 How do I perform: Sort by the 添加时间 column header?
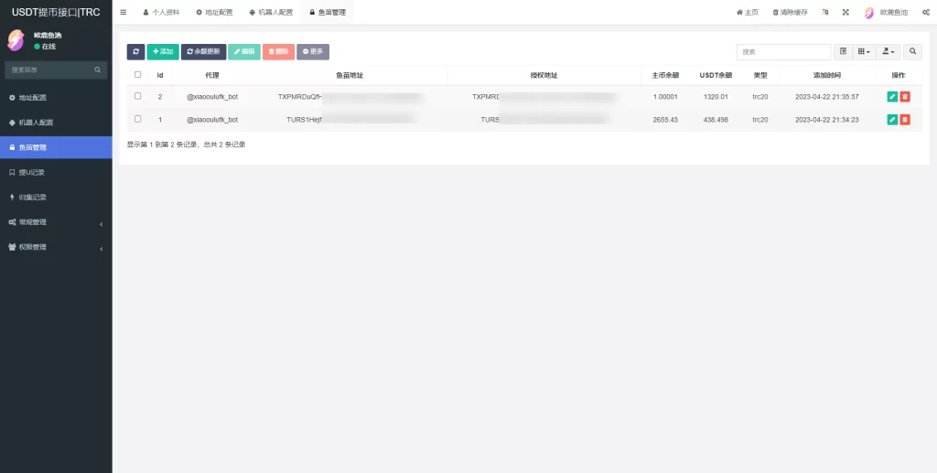(x=827, y=75)
